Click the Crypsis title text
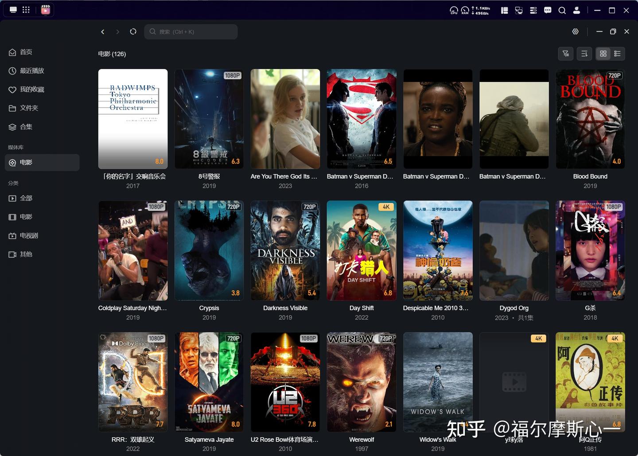Screen dimensions: 638x456 tap(209, 308)
